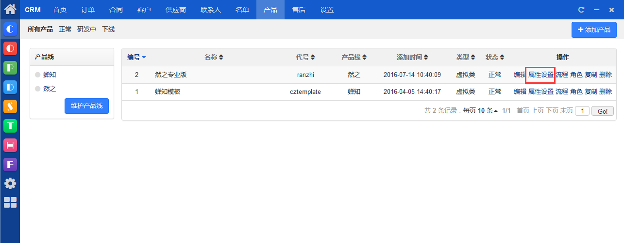Viewport: 624px width, 243px height.
Task: Open the 每页 10 条 page-size dropdown
Action: (x=480, y=110)
